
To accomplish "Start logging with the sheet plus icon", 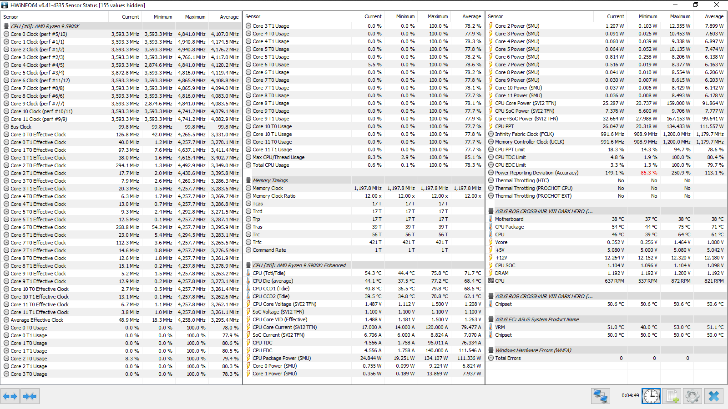I will click(x=672, y=396).
